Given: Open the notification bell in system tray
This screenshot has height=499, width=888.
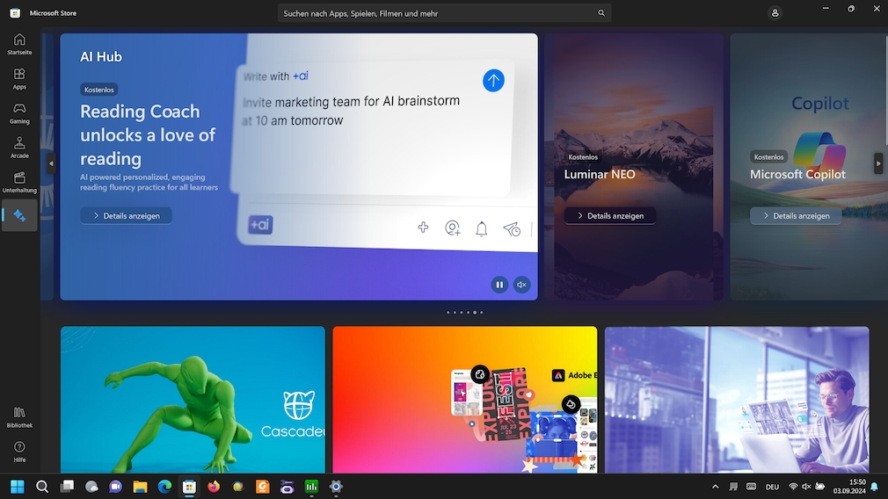Looking at the screenshot, I should point(875,487).
